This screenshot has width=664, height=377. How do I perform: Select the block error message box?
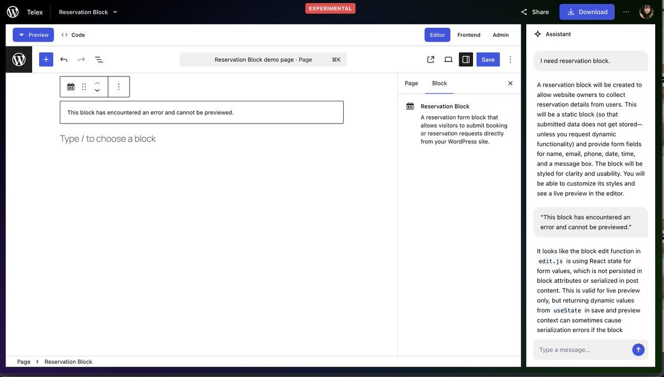(201, 112)
